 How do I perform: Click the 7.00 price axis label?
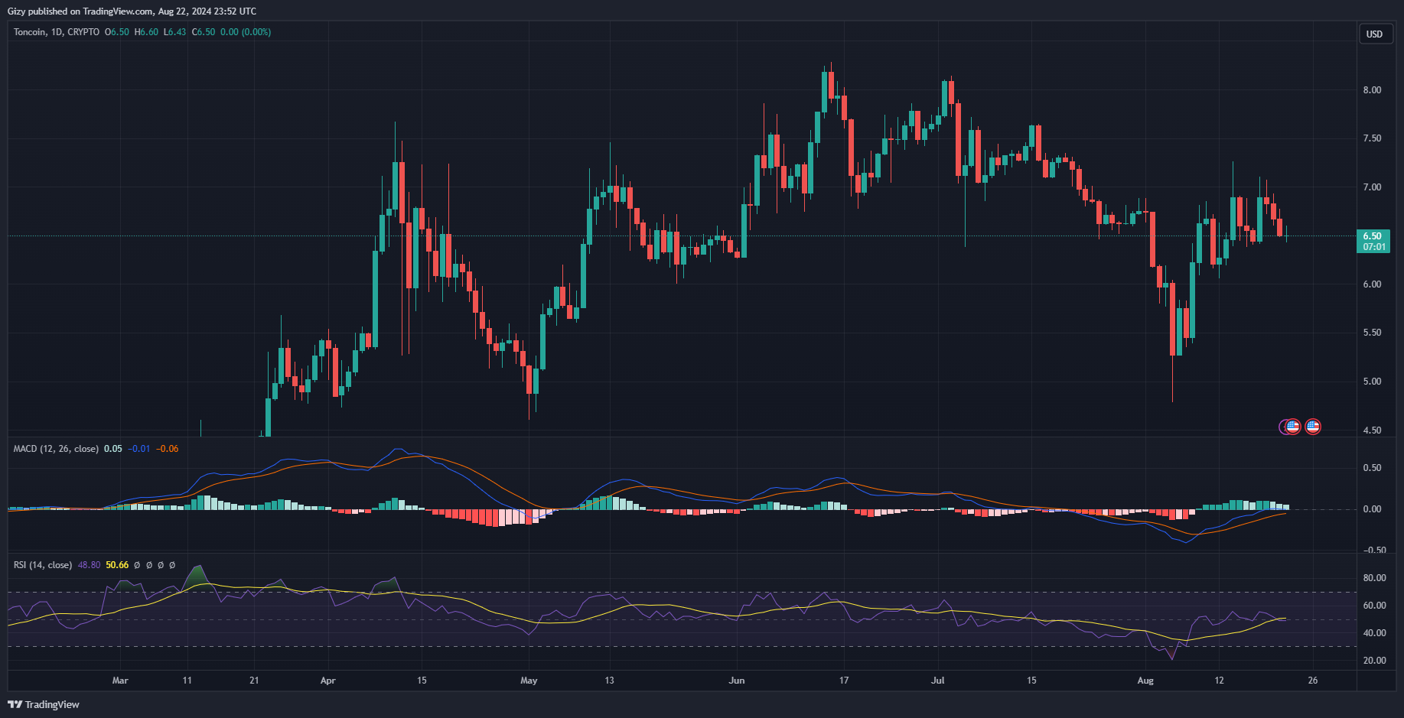click(x=1372, y=187)
